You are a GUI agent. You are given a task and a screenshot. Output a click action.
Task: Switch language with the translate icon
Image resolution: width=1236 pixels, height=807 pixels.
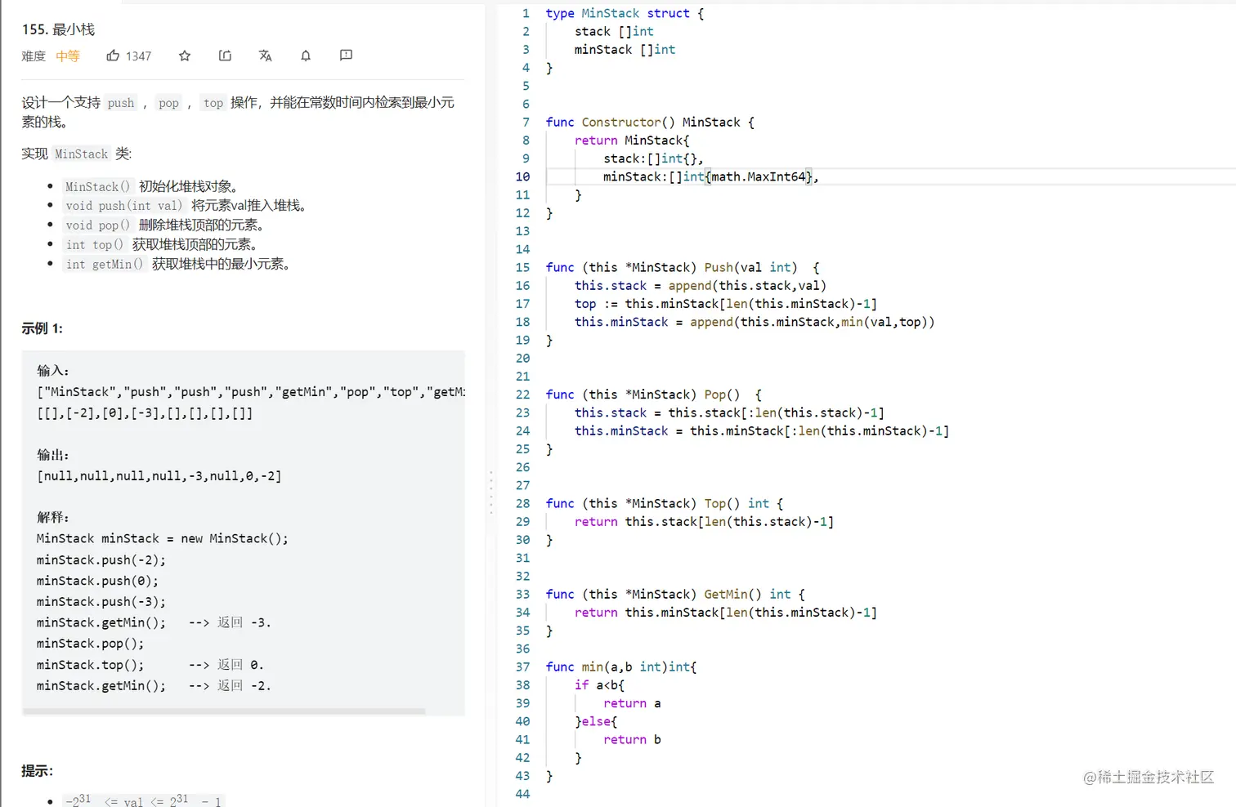point(265,56)
